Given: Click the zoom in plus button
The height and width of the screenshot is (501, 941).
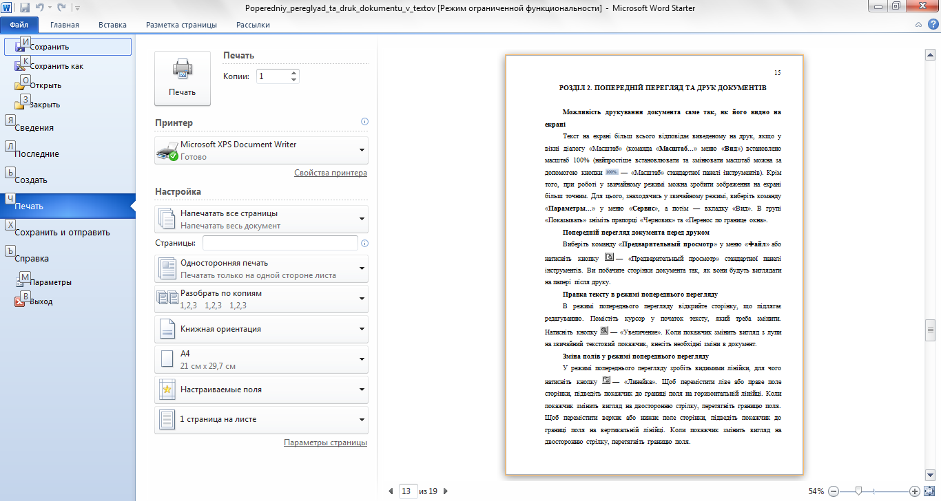Looking at the screenshot, I should coord(915,491).
